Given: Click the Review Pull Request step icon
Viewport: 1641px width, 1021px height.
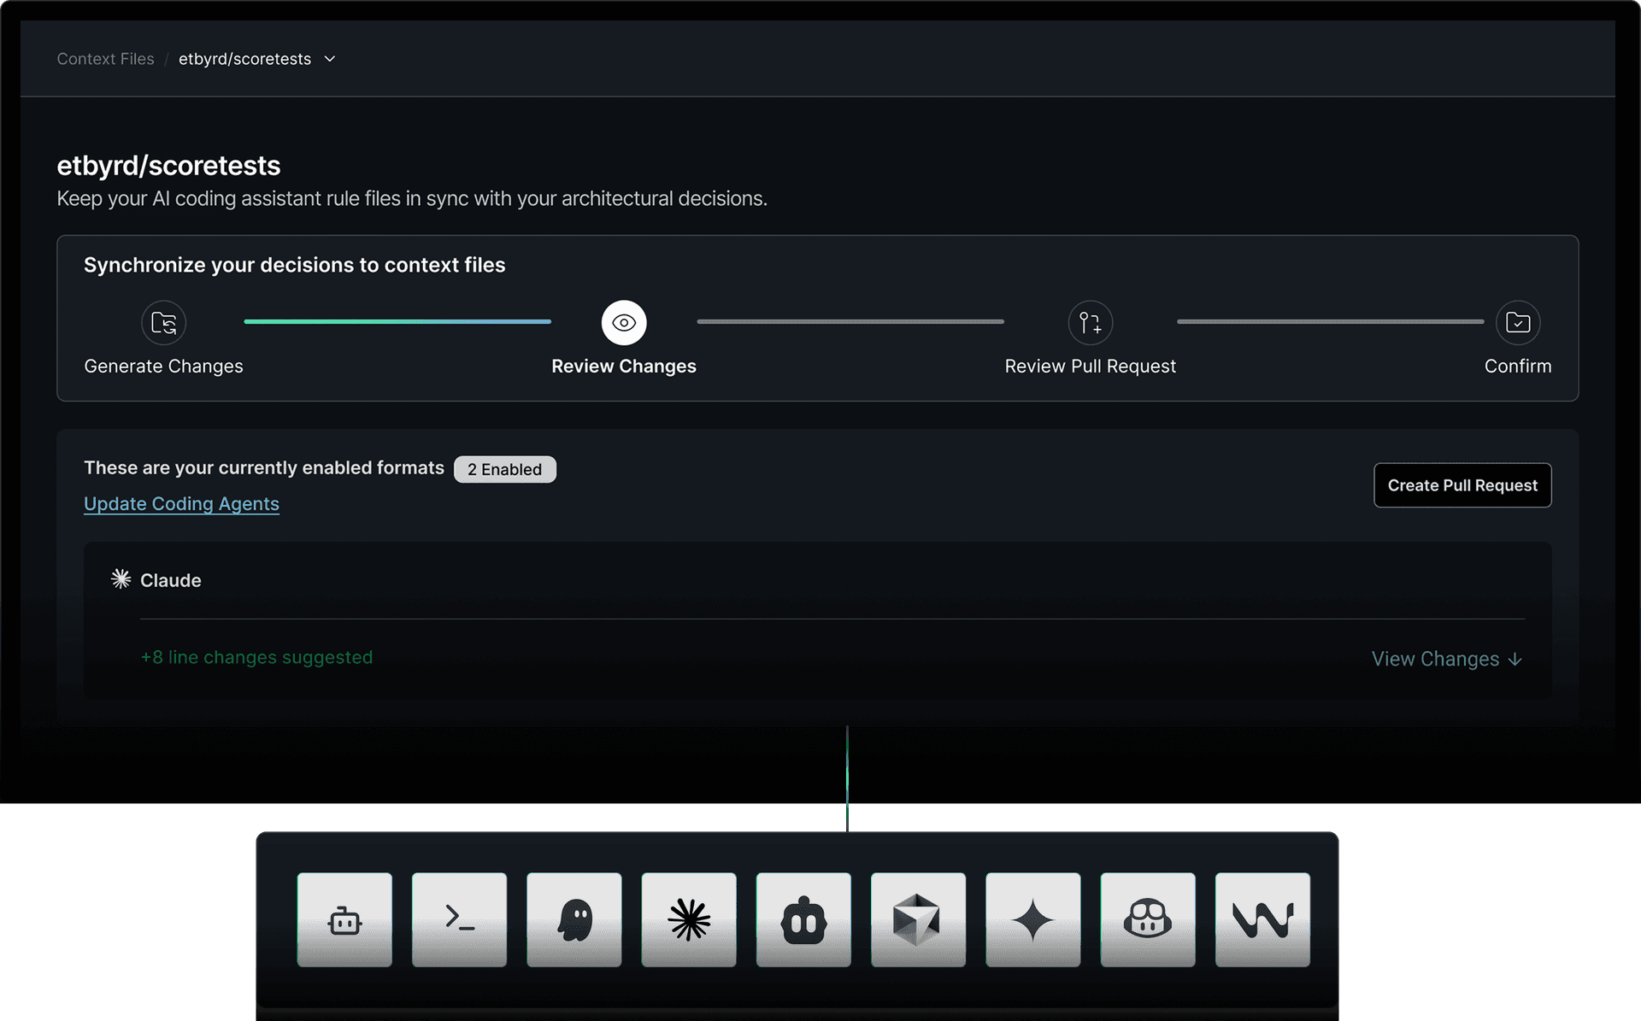Looking at the screenshot, I should tap(1090, 323).
